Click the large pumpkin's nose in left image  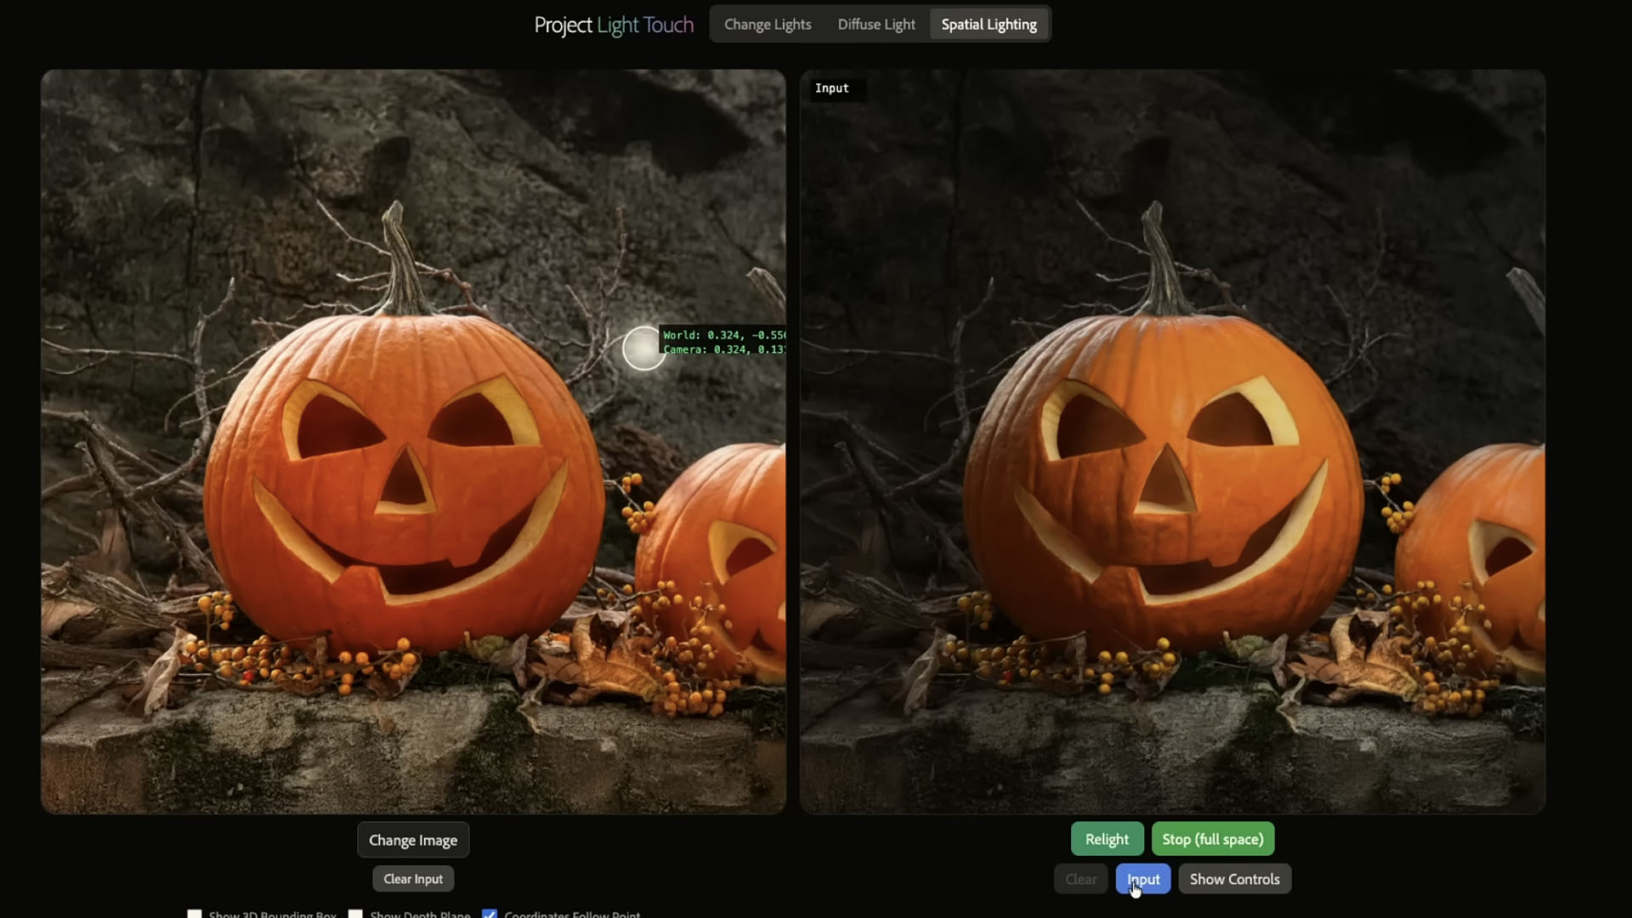pos(405,484)
